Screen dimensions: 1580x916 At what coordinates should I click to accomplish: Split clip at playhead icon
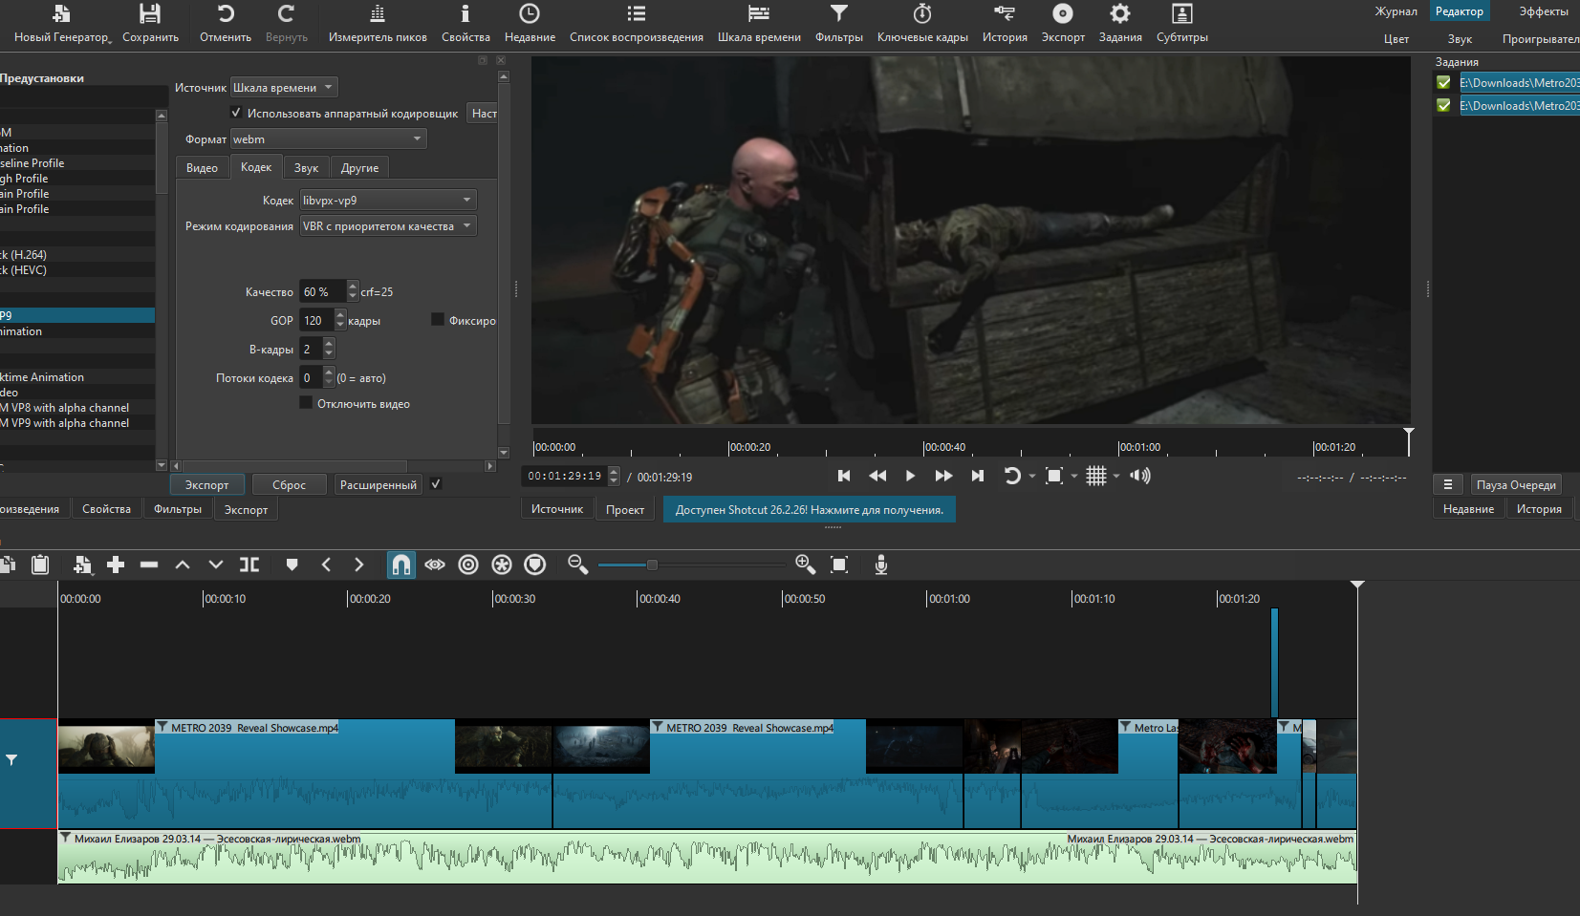tap(249, 565)
